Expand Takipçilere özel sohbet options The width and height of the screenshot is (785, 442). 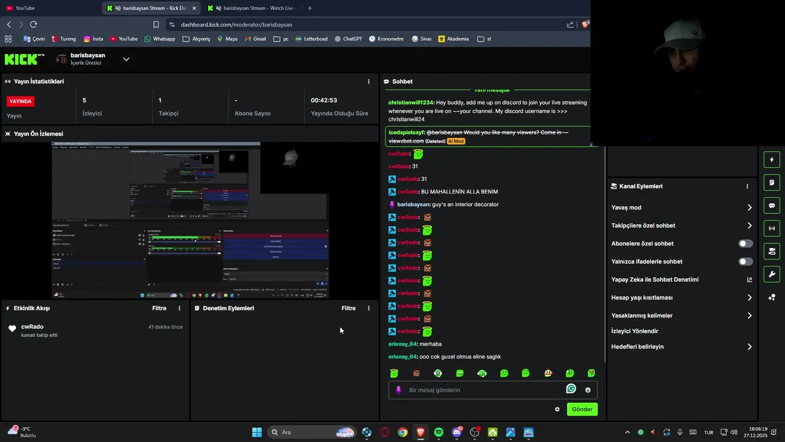(x=749, y=225)
